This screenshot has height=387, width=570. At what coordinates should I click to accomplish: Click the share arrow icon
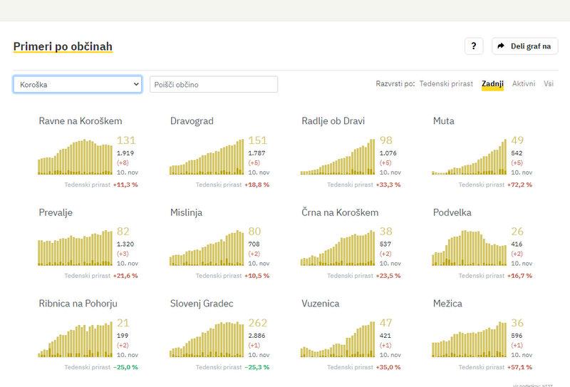502,46
